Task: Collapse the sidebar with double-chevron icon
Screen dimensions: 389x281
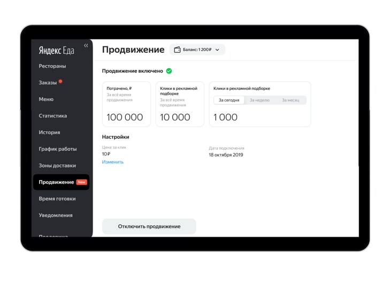Action: point(86,45)
